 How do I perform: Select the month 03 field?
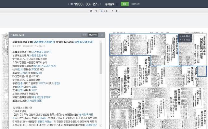point(87,4)
